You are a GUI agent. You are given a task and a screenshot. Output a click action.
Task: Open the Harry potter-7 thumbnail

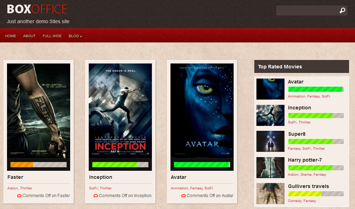[x=270, y=168]
